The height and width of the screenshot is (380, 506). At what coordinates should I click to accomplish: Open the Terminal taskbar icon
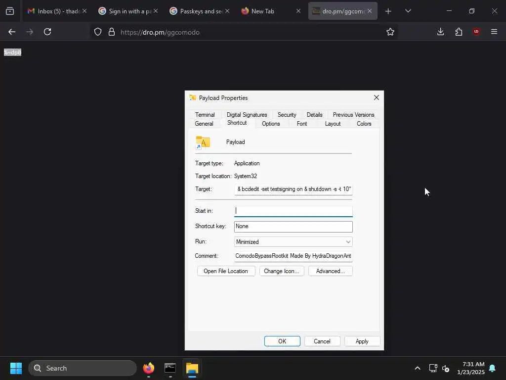tap(170, 368)
